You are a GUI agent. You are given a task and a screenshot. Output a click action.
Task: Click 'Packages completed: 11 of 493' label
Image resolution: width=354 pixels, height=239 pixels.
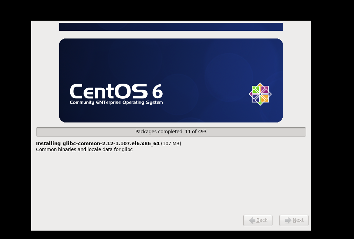point(171,132)
